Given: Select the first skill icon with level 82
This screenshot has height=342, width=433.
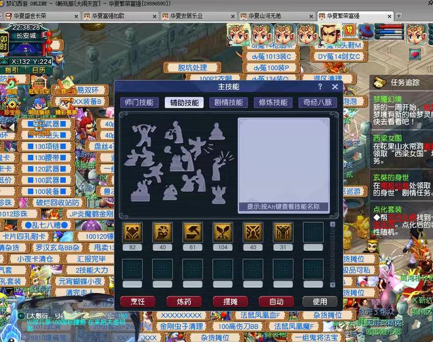Looking at the screenshot, I should pyautogui.click(x=132, y=232).
